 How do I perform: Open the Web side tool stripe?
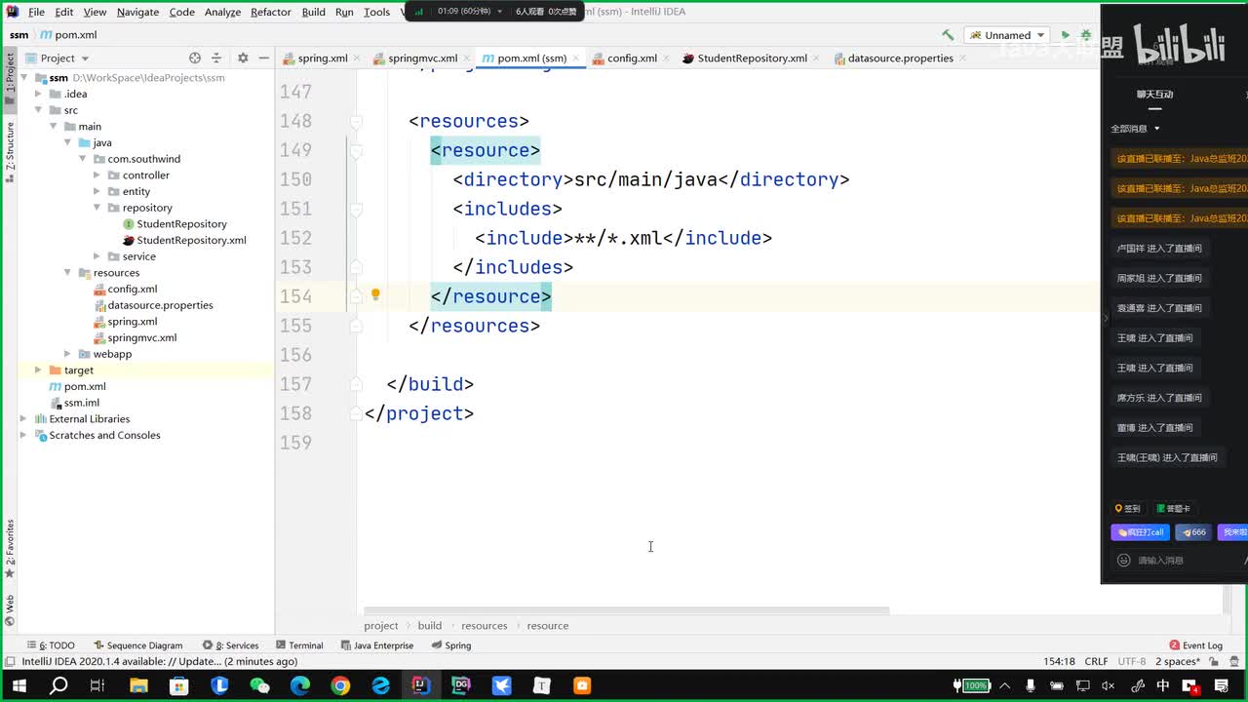10,609
